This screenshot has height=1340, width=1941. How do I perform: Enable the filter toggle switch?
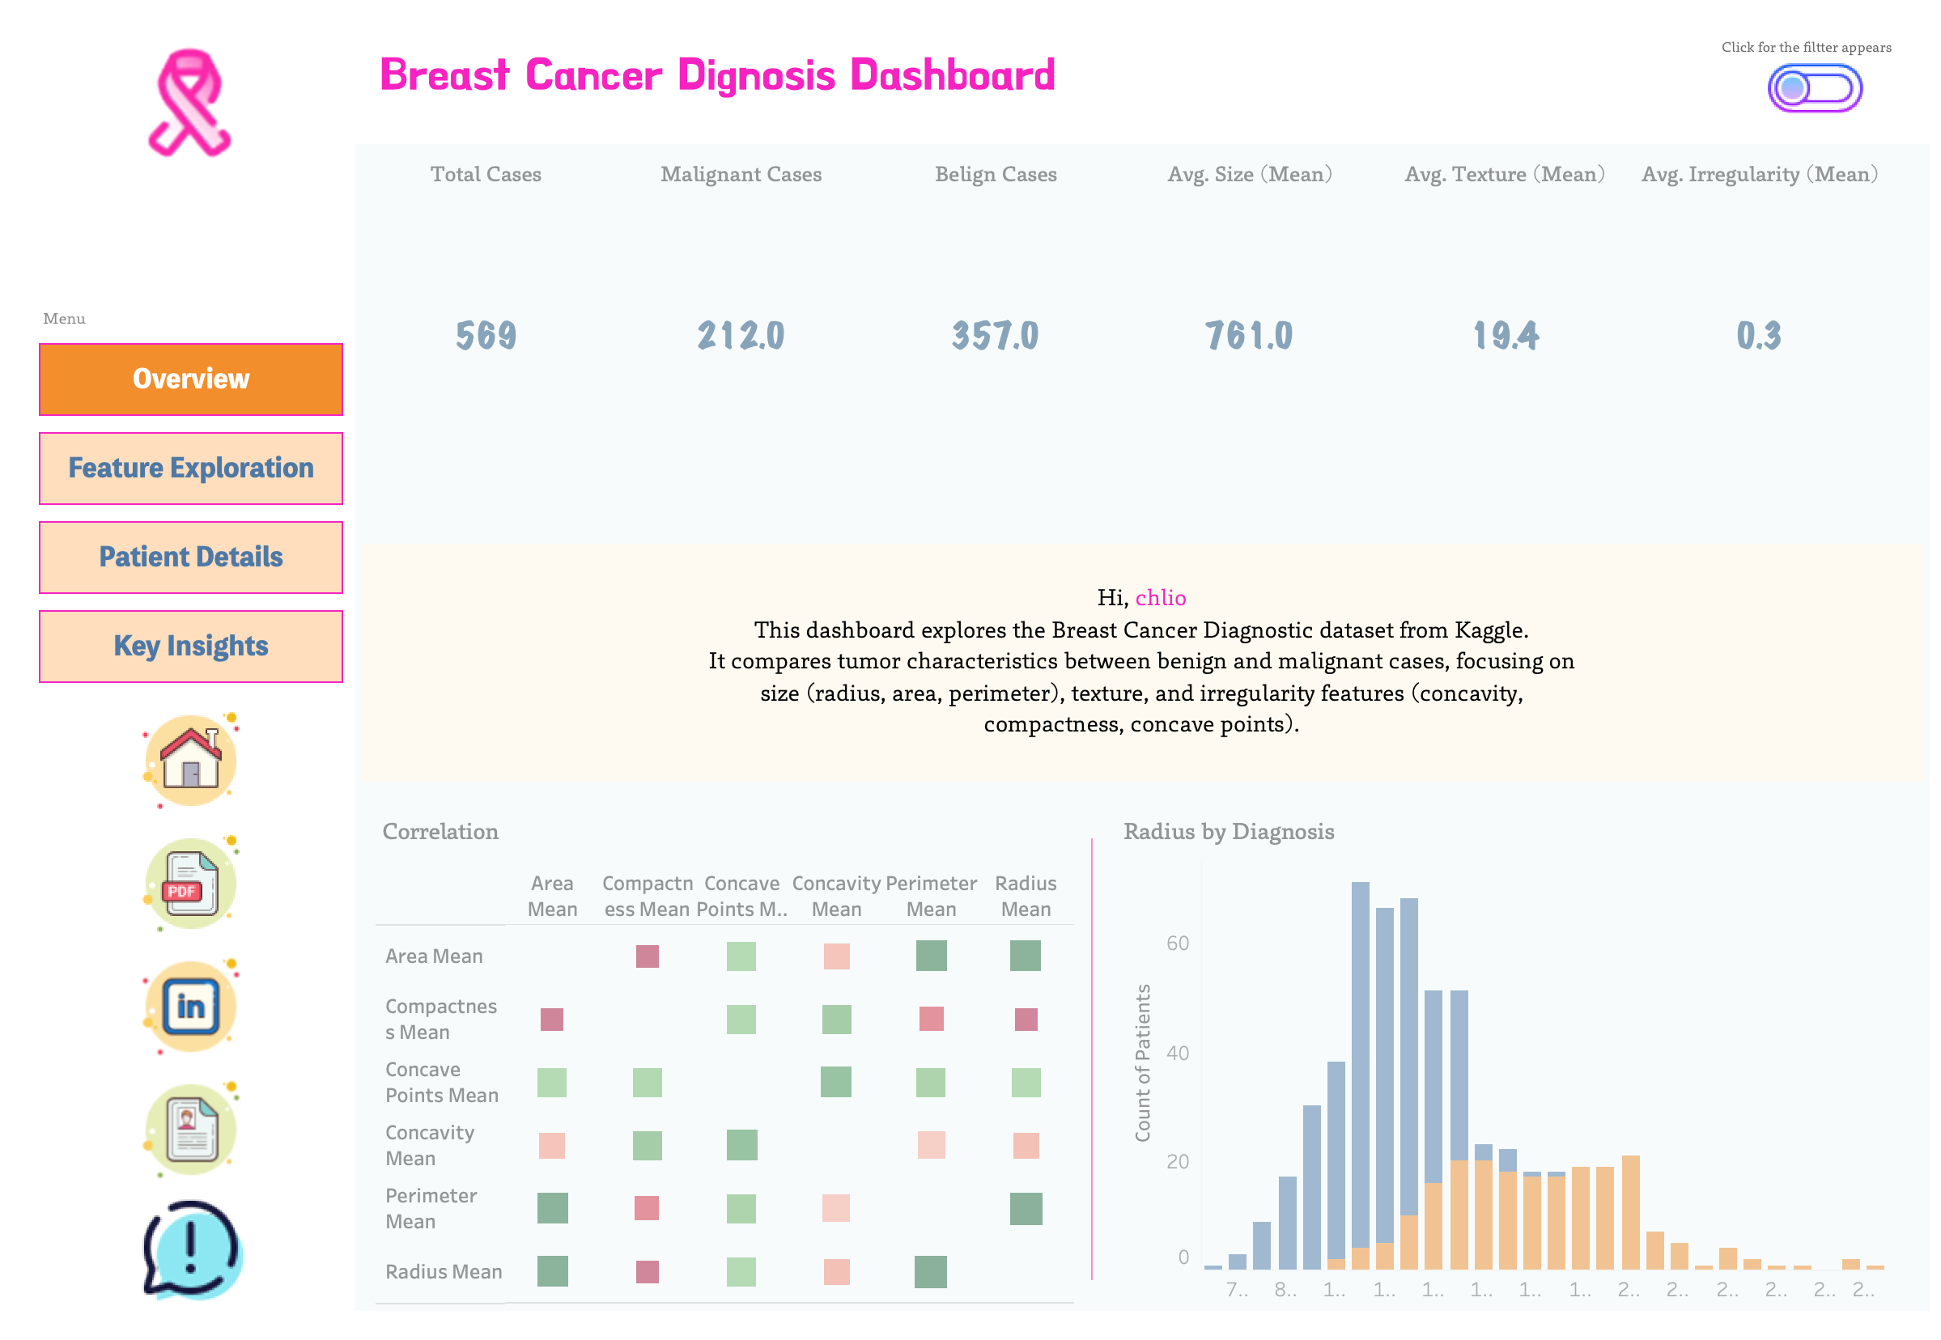click(x=1814, y=87)
